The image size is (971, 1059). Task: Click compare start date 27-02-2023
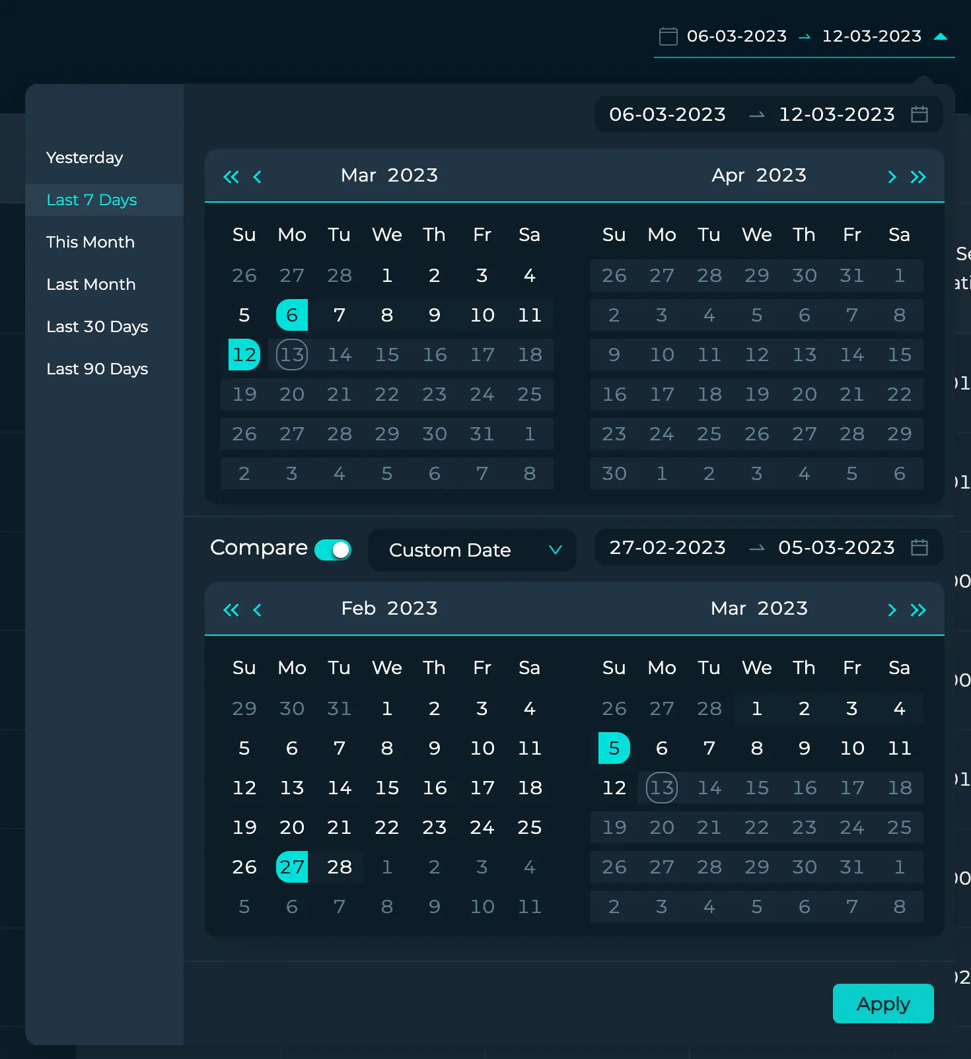click(x=667, y=547)
